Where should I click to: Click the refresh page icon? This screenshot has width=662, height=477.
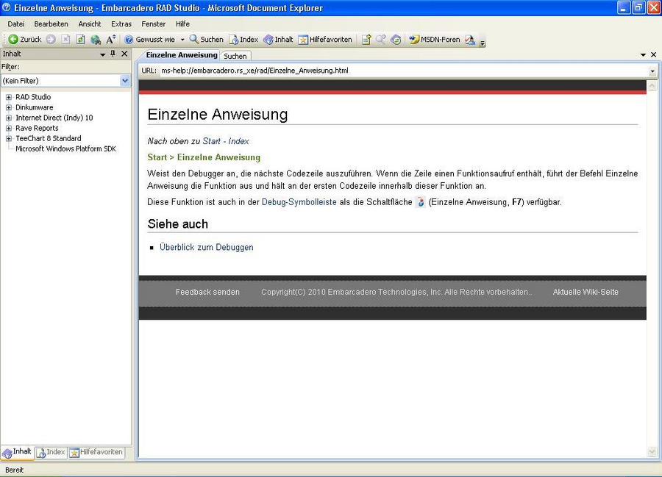point(80,39)
